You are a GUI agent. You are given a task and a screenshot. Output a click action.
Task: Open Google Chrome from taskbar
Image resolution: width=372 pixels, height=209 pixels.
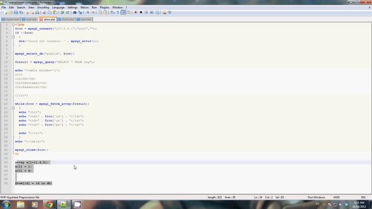49,204
